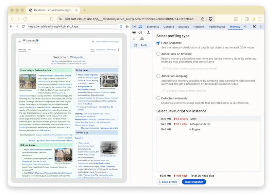Toggle the inspect element picker icon
This screenshot has width=272, height=196.
click(134, 27)
